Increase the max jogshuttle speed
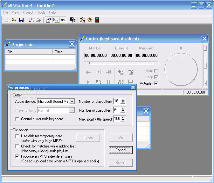Image resolution: width=214 pixels, height=183 pixels. pyautogui.click(x=123, y=118)
